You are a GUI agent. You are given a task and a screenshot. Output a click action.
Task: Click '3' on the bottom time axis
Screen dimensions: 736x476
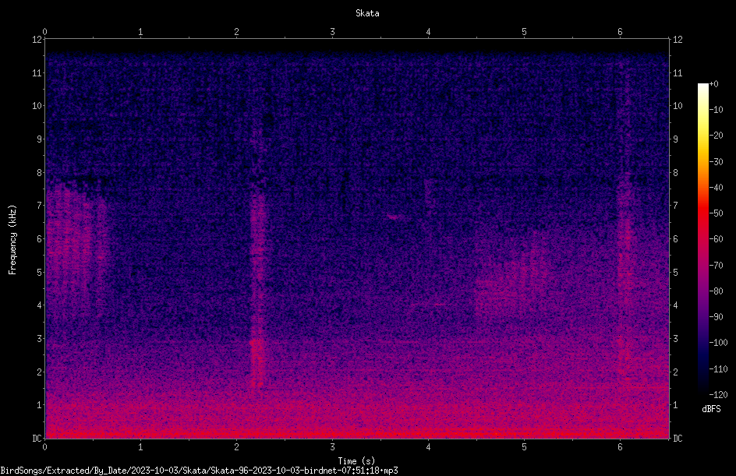(332, 447)
